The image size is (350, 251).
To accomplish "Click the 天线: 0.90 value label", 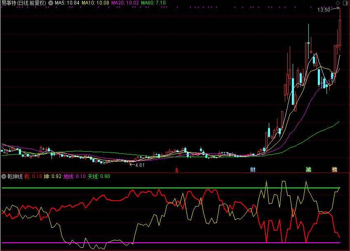I will 99,176.
